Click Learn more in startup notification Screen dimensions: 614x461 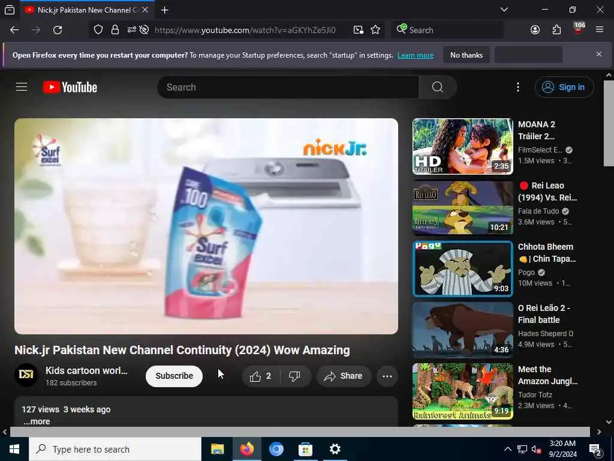coord(416,55)
